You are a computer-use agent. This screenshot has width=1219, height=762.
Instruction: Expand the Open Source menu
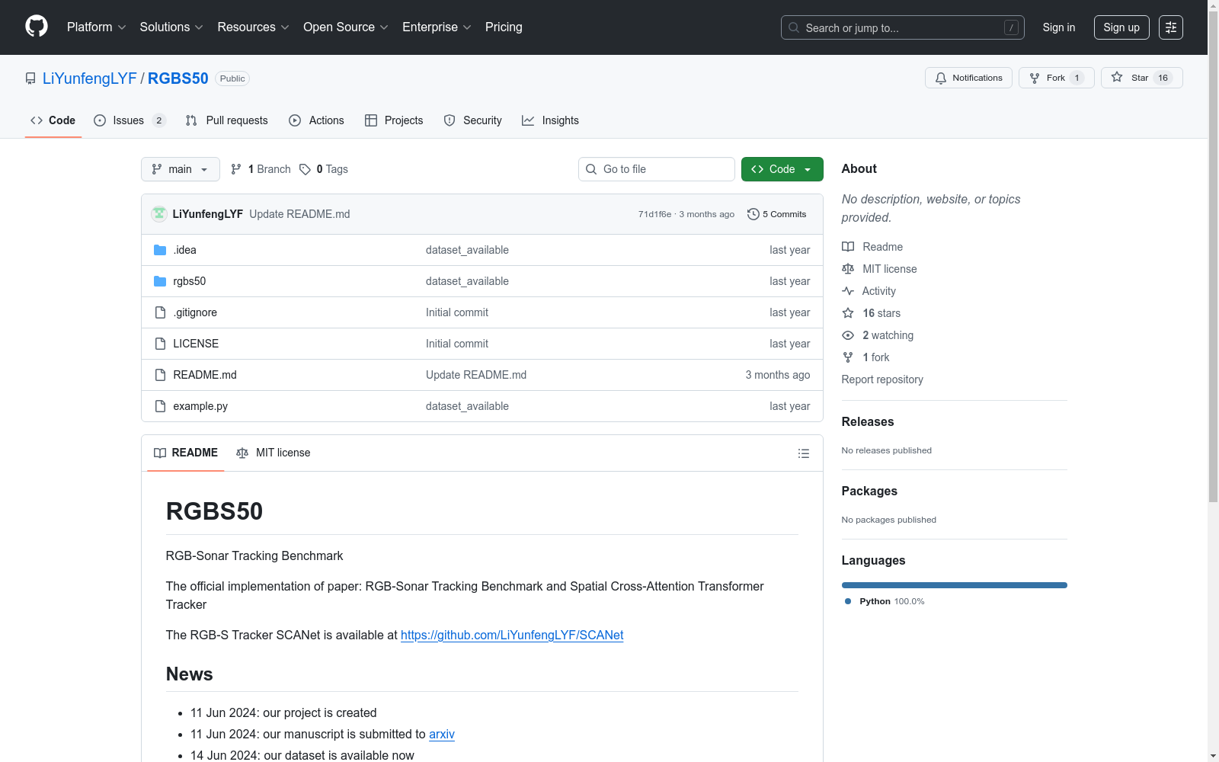point(346,27)
